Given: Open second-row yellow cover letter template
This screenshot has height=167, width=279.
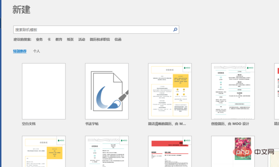Looking at the screenshot, I should (44, 151).
